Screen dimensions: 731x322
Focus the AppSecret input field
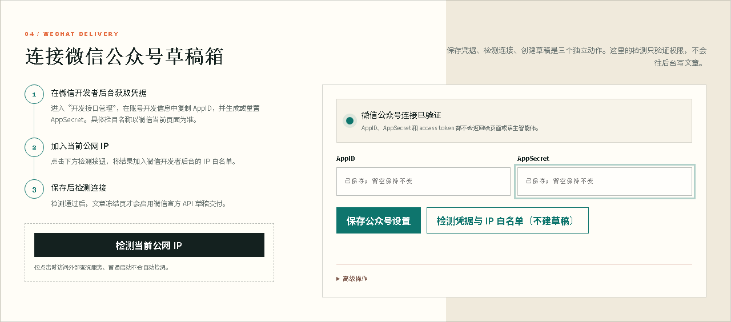[x=605, y=182]
